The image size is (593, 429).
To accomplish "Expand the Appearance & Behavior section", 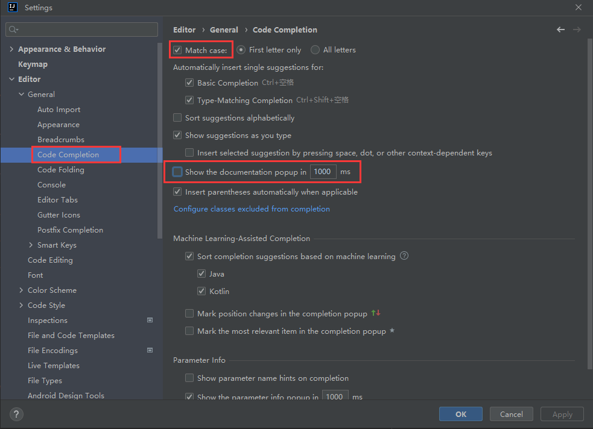I will point(11,49).
